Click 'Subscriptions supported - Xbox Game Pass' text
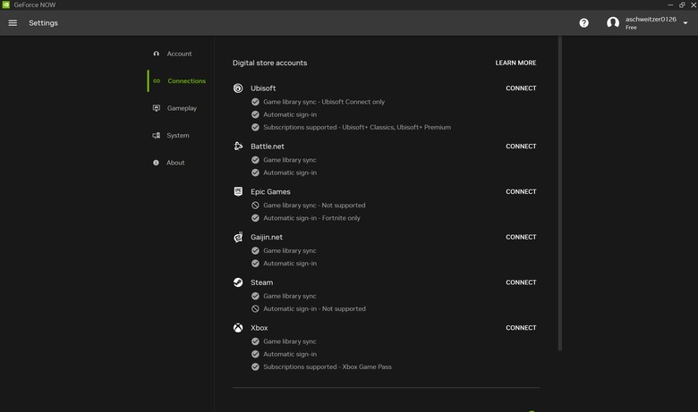This screenshot has width=698, height=412. click(x=328, y=366)
